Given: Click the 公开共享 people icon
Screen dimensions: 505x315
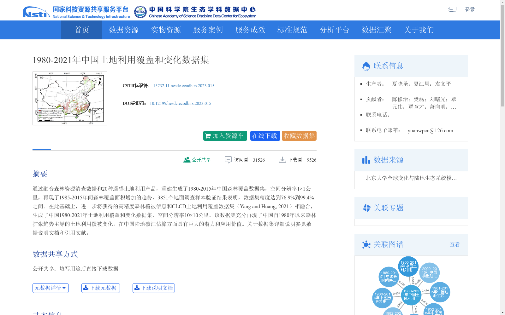Looking at the screenshot, I should click(x=187, y=160).
